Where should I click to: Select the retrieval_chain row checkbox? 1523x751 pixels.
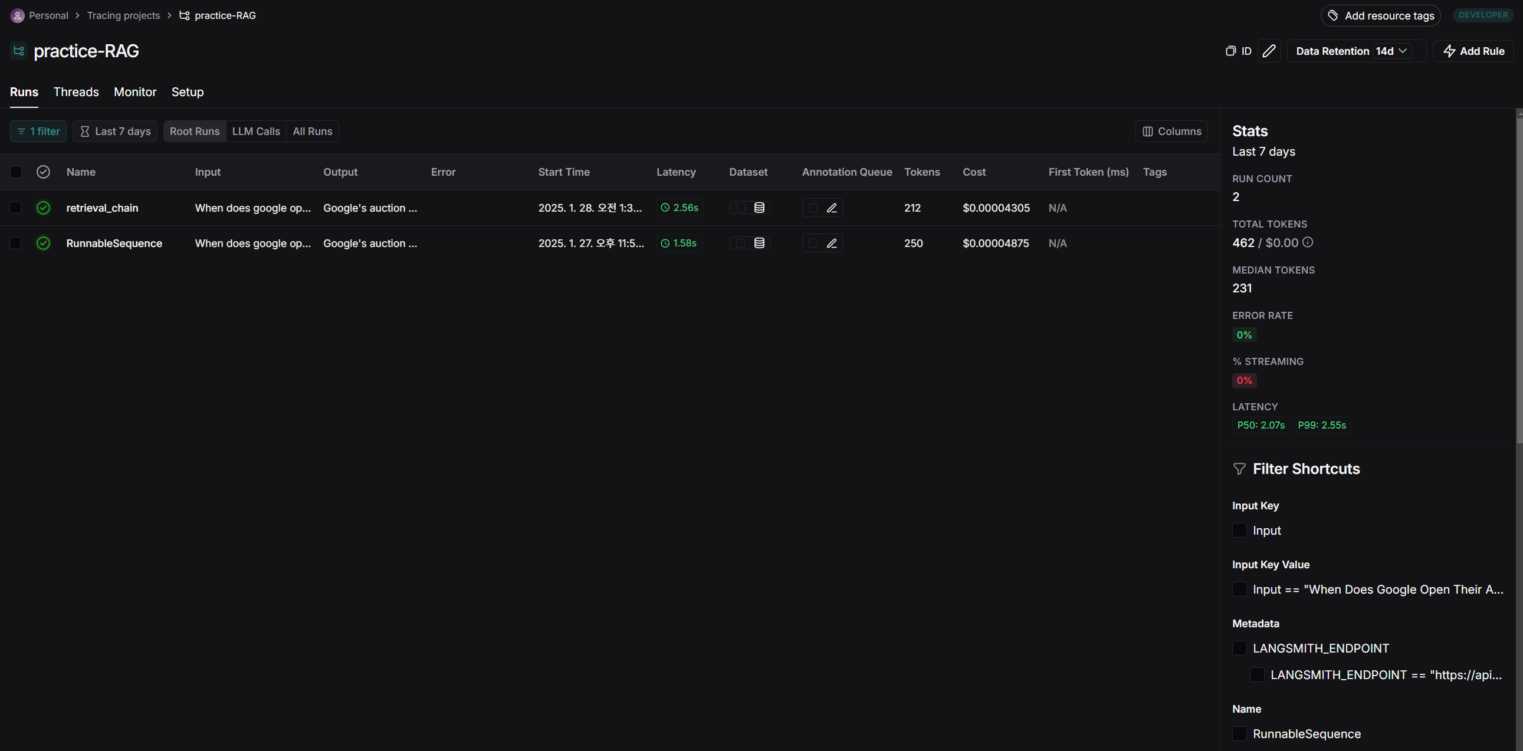pos(16,207)
